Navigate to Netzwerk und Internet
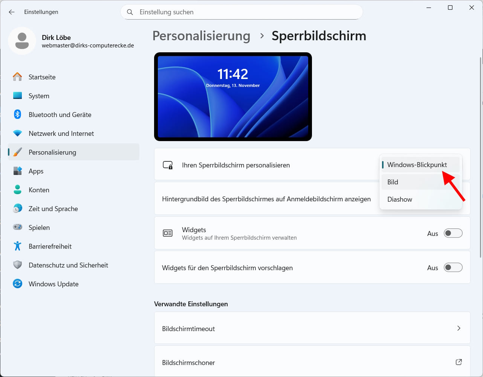 (73, 133)
